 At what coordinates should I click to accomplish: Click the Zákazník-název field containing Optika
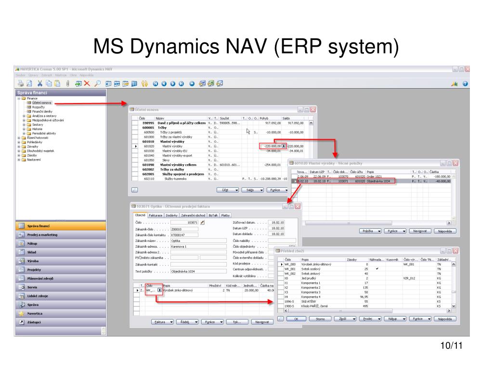pos(198,241)
